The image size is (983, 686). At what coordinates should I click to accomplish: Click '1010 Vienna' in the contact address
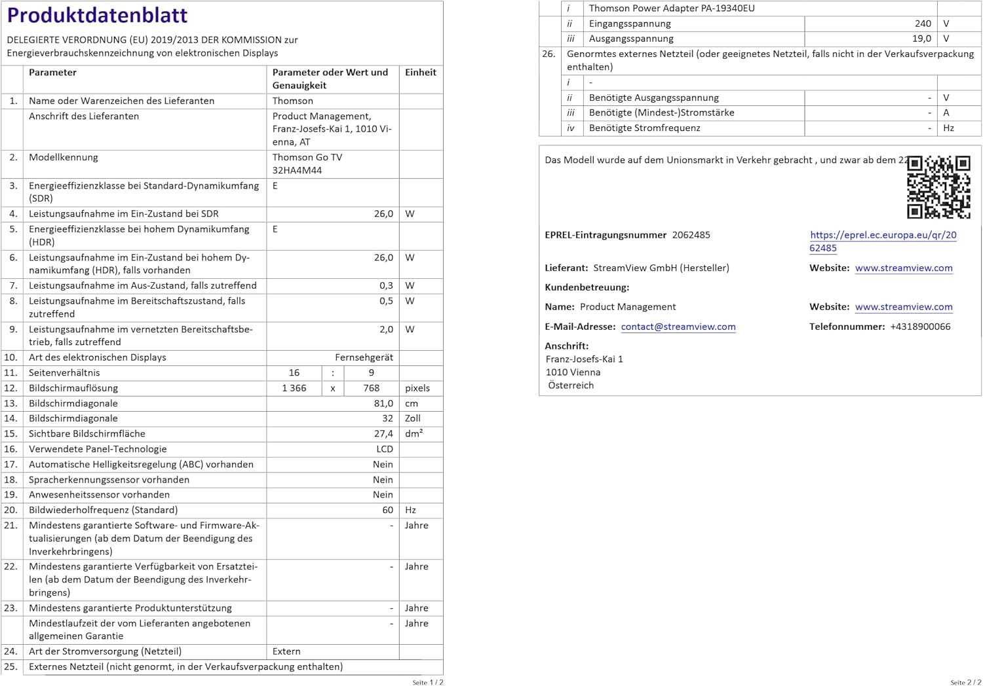(573, 372)
